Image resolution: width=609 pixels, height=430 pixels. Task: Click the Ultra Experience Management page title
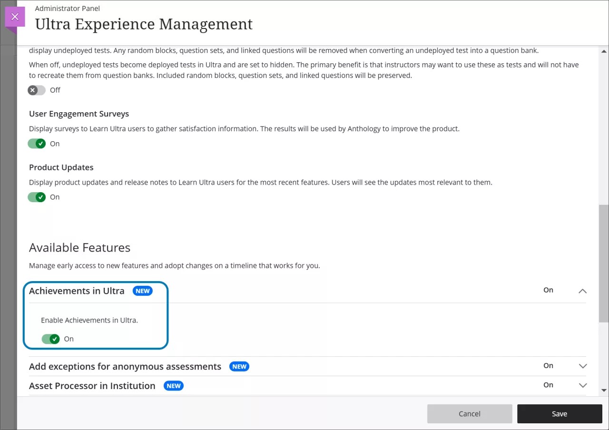(x=143, y=24)
